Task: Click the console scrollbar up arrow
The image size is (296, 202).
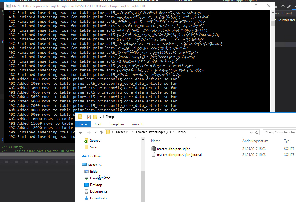Action: pos(273,13)
